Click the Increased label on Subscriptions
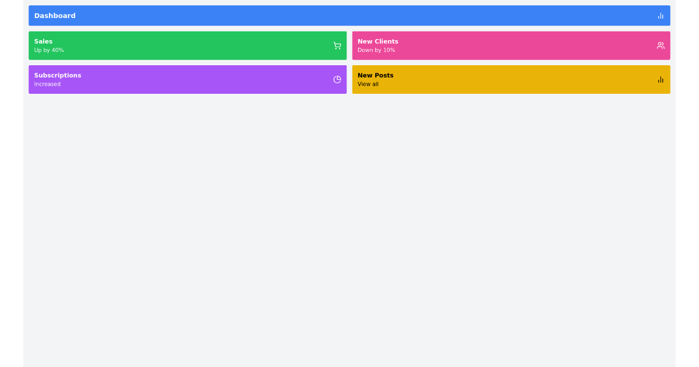Viewport: 699px width, 367px height. click(47, 84)
